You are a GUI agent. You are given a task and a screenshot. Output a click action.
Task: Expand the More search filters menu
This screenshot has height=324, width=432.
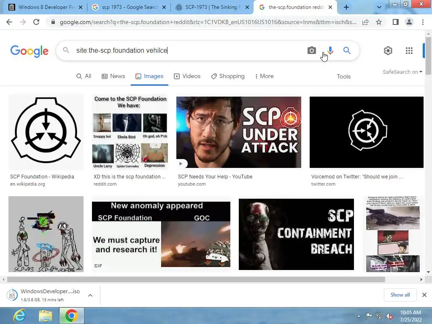coord(264,76)
